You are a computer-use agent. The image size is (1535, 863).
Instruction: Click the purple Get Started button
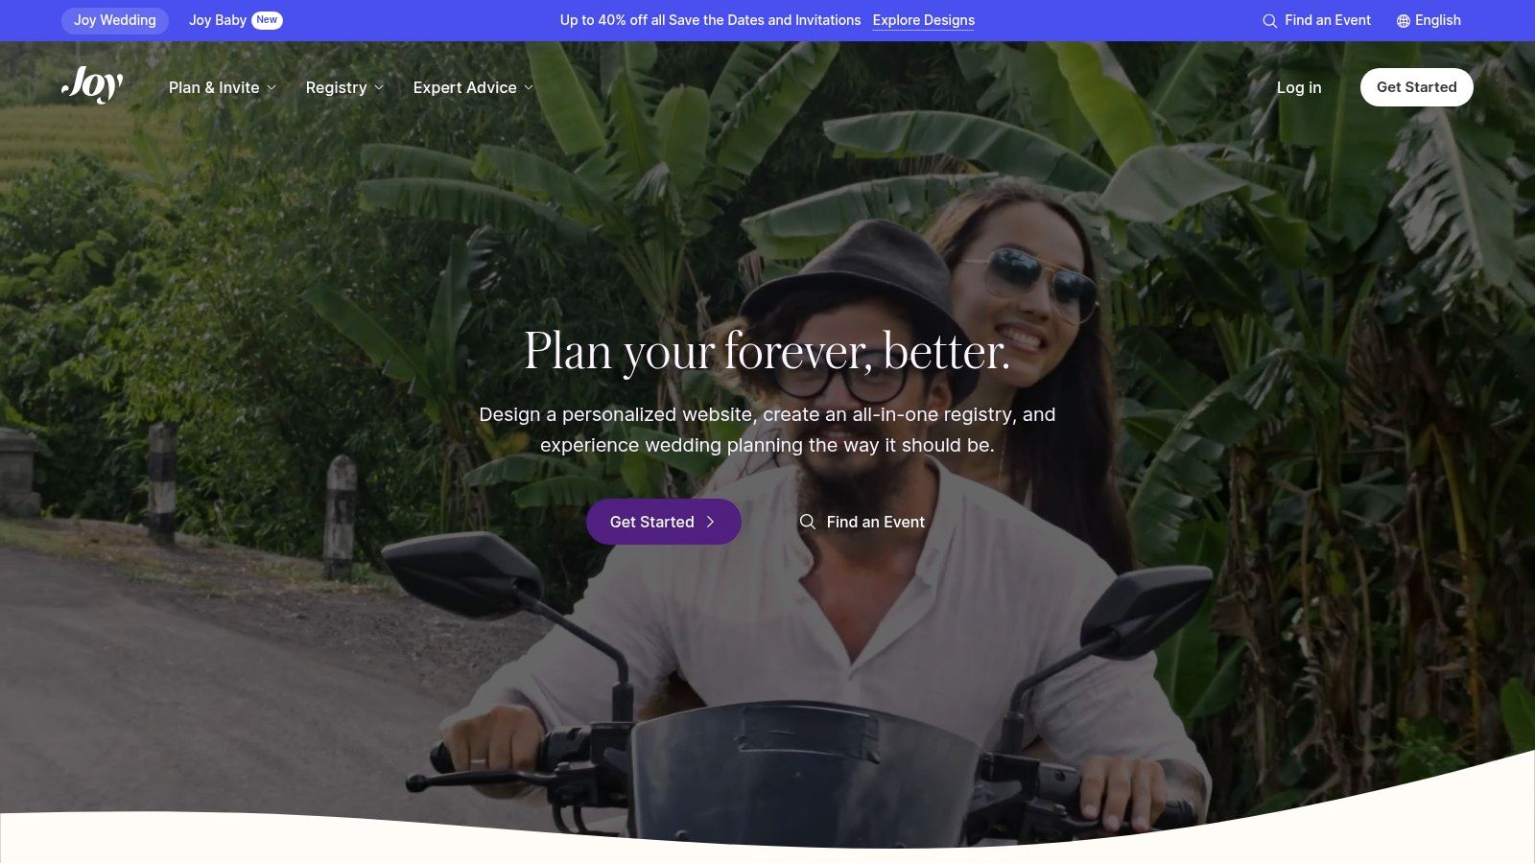[x=664, y=522]
